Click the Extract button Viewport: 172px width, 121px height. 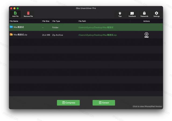point(104,103)
